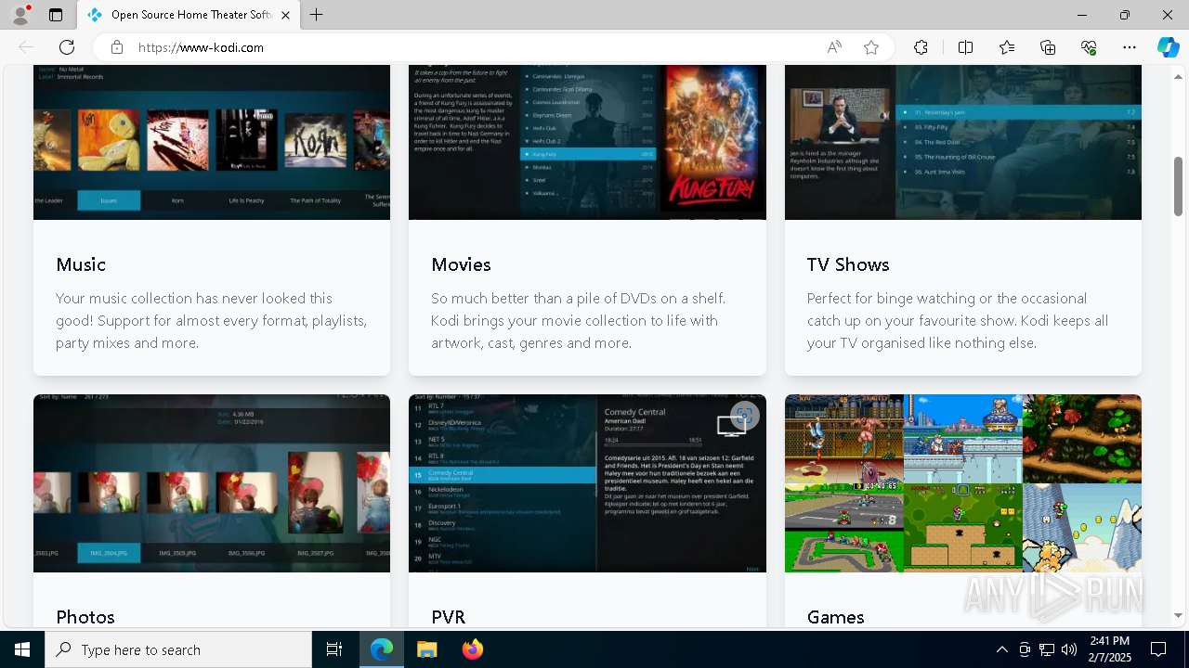Open the notification center icon
Image resolution: width=1189 pixels, height=668 pixels.
point(1158,649)
